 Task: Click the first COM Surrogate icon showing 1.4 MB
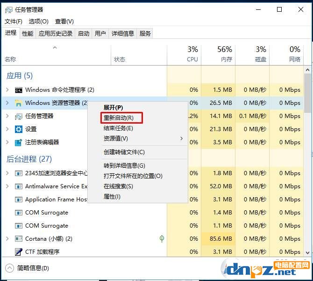(19, 213)
